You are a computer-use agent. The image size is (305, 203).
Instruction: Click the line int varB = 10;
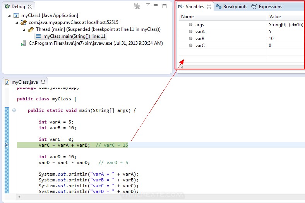(x=57, y=128)
